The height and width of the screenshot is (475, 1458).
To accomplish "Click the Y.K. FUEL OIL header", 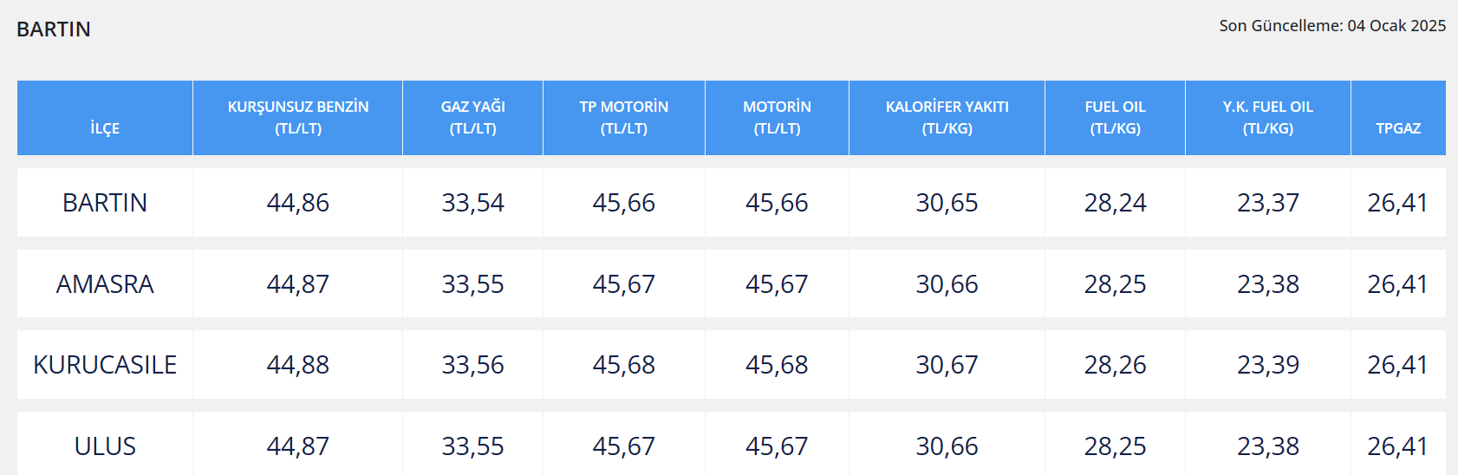I will click(1268, 119).
